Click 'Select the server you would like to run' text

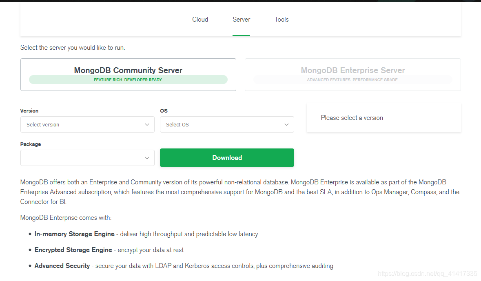(73, 48)
